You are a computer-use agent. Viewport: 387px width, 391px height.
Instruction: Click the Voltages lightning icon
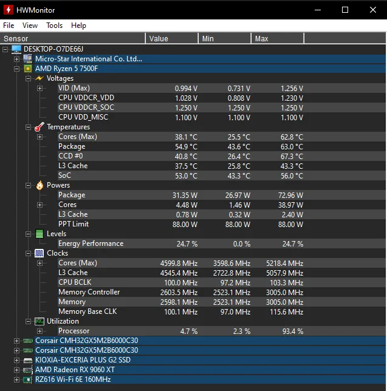39,78
